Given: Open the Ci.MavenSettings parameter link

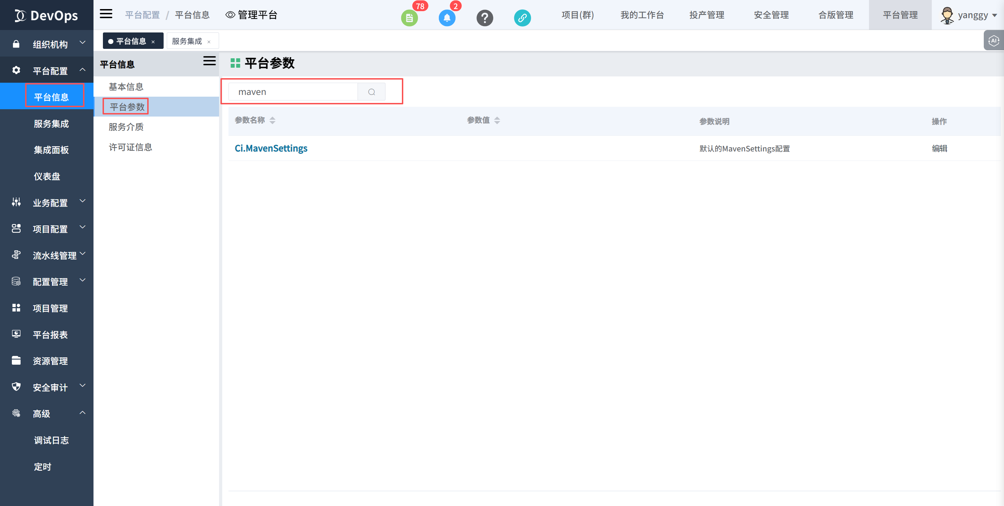Looking at the screenshot, I should [x=271, y=149].
